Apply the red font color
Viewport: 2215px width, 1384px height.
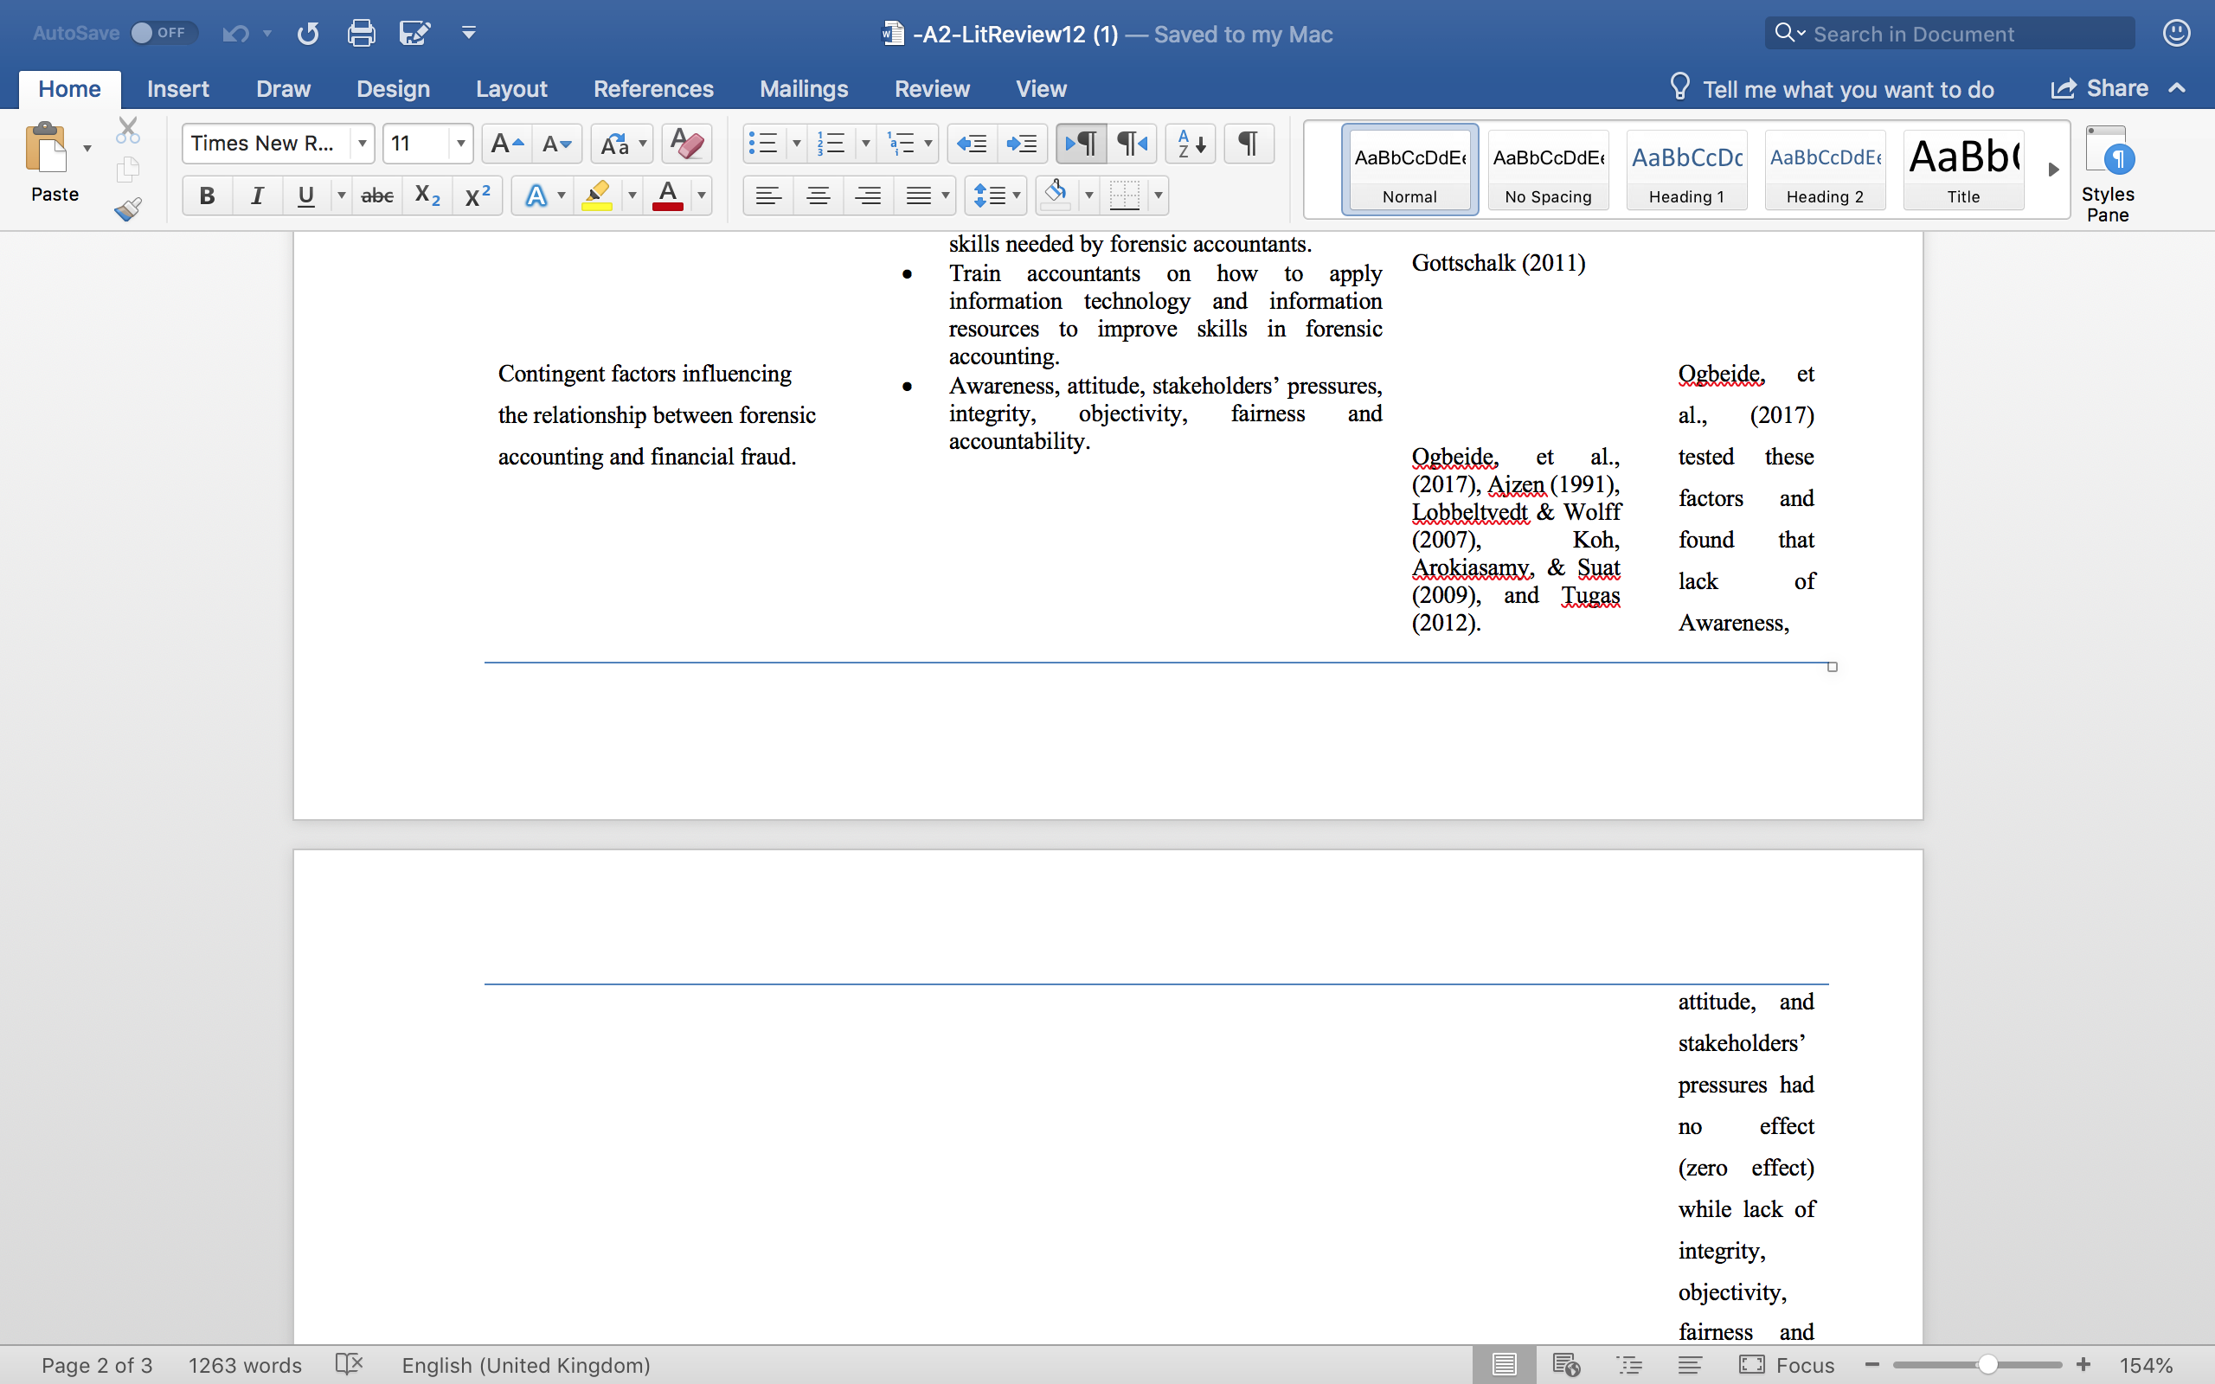668,195
